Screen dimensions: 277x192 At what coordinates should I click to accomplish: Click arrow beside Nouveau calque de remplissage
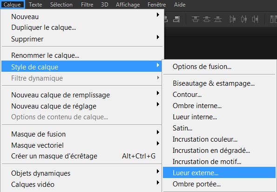tap(158, 93)
